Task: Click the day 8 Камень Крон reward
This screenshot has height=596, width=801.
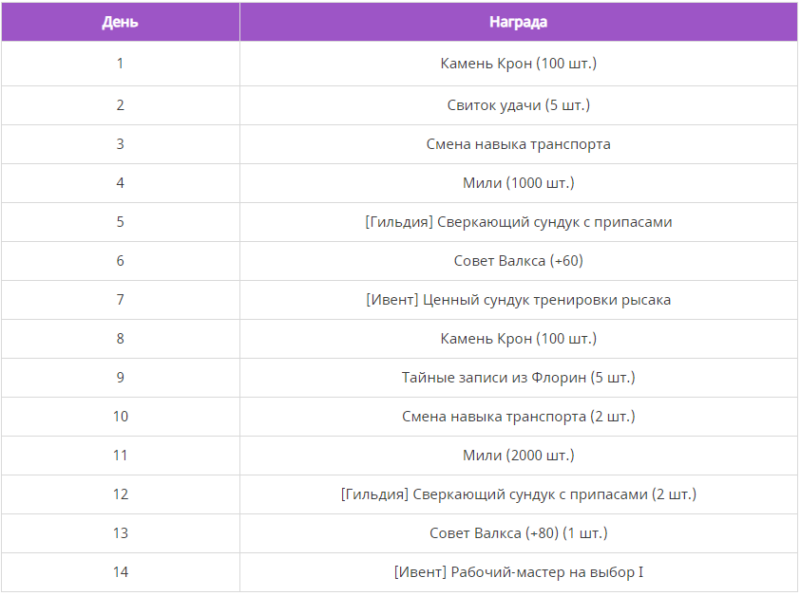Action: 519,339
